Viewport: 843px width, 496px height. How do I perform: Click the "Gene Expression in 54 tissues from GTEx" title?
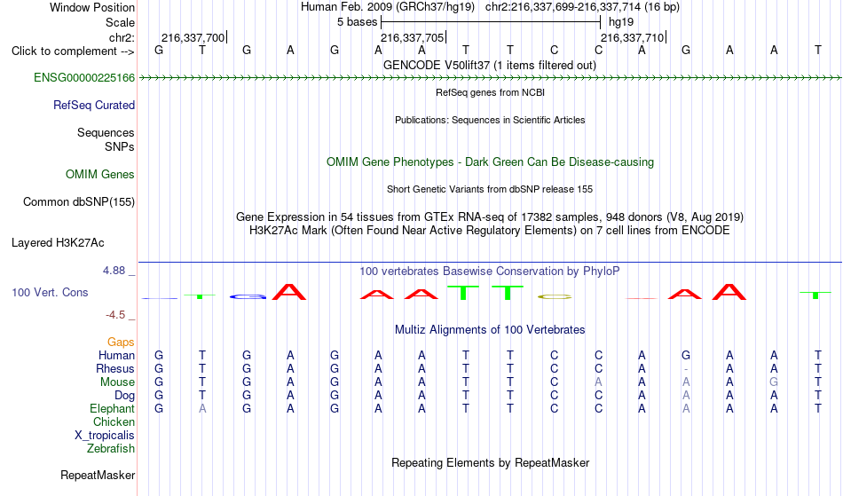coord(490,217)
